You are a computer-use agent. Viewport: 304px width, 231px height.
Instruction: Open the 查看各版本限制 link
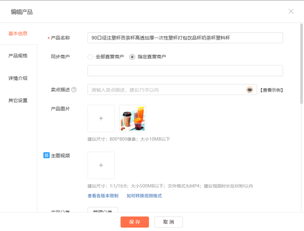(x=103, y=196)
